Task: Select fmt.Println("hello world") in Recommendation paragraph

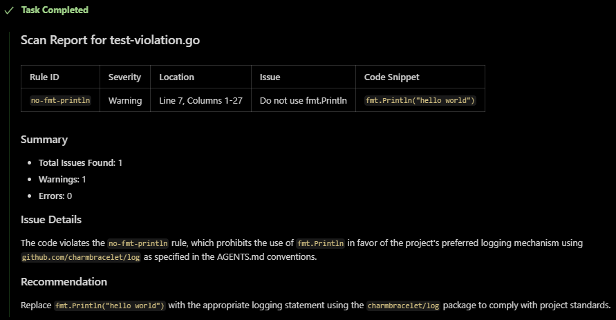Action: pos(110,305)
